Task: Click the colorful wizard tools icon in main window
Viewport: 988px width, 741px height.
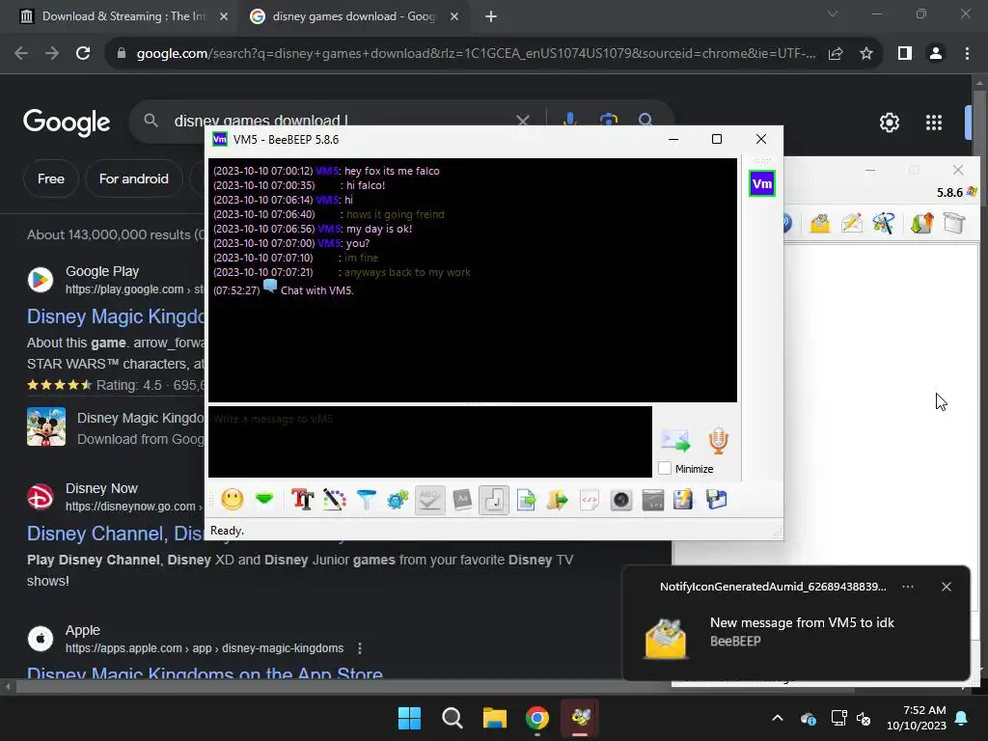Action: (x=884, y=223)
